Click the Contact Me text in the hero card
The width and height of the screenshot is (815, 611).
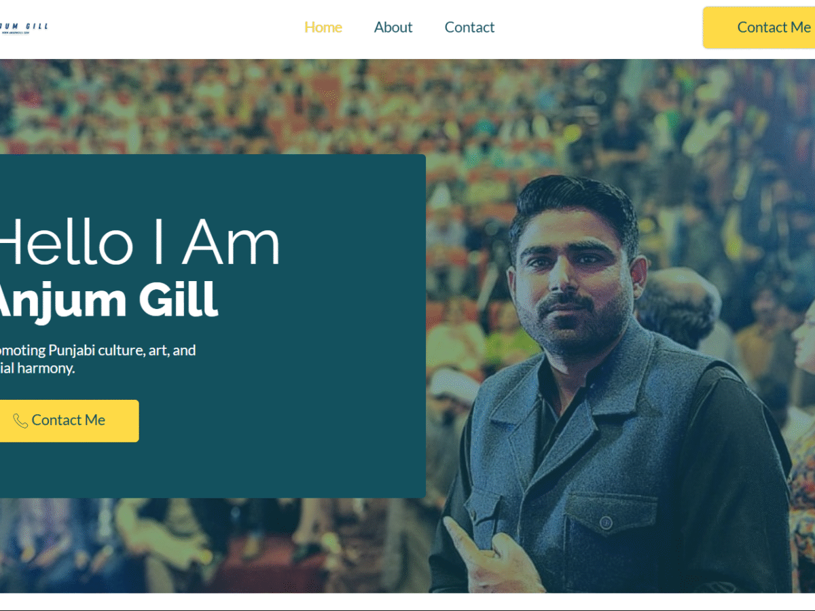point(69,420)
